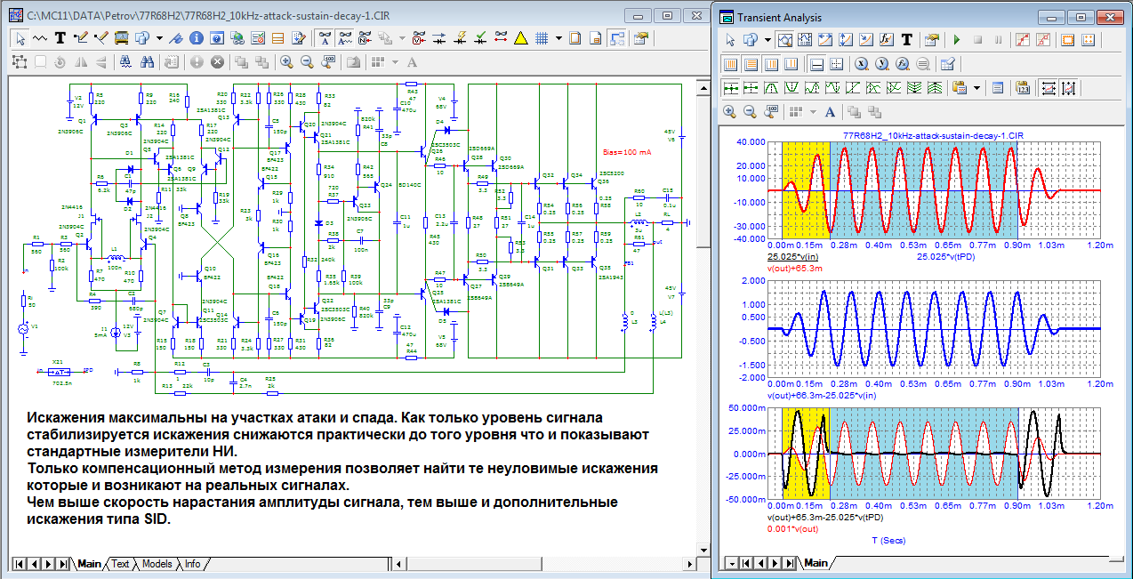Click the Wire mode tool
The width and height of the screenshot is (1133, 579).
[x=81, y=38]
